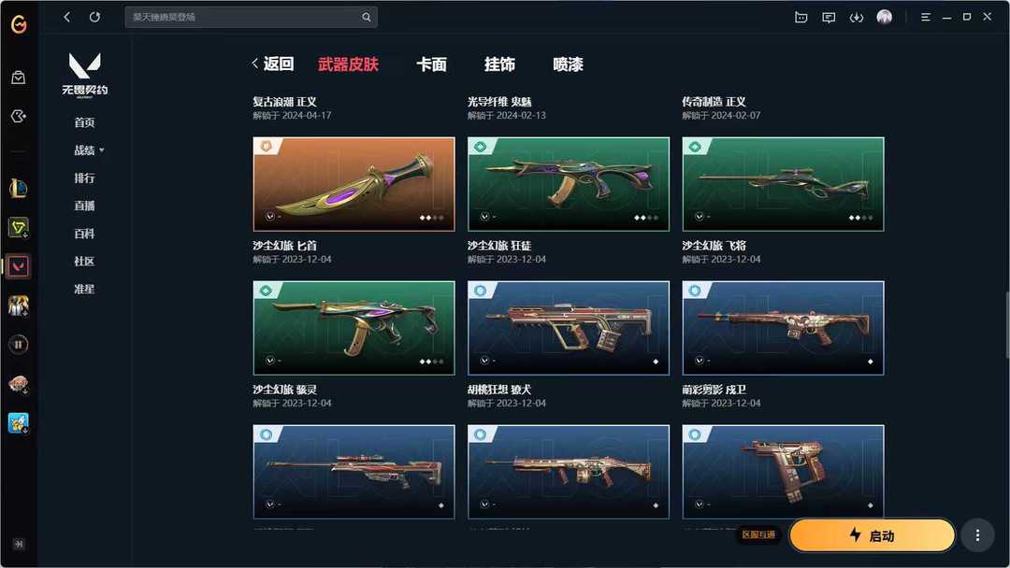The height and width of the screenshot is (568, 1010).
Task: Click the refresh icon in top bar
Action: (94, 18)
